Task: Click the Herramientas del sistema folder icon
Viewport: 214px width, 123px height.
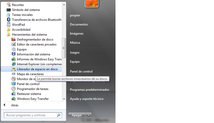Action: [8, 35]
